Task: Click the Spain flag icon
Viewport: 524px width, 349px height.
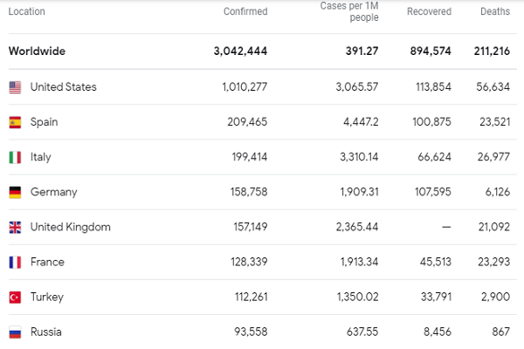Action: [x=15, y=122]
